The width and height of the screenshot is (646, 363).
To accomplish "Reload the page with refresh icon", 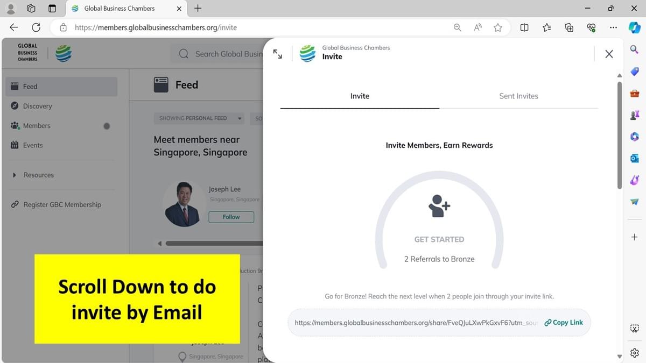I will click(x=36, y=27).
